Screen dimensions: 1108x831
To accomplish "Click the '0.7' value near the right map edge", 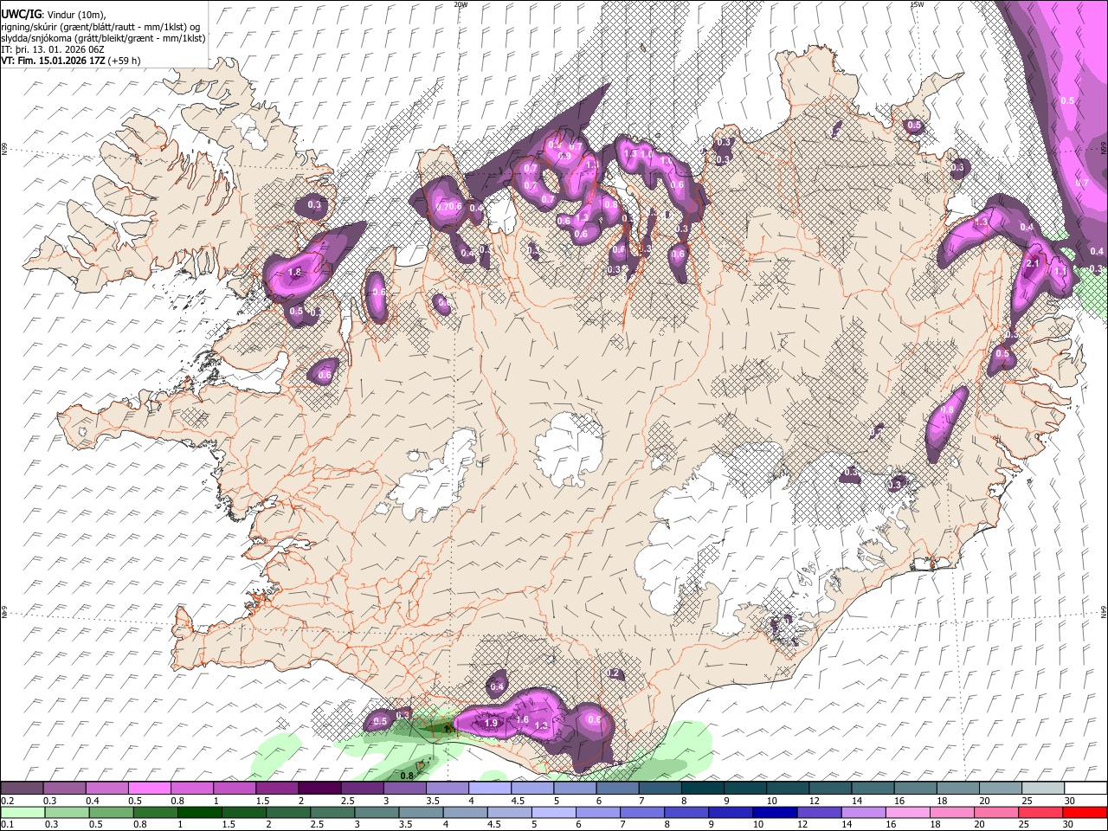I will 1082,184.
